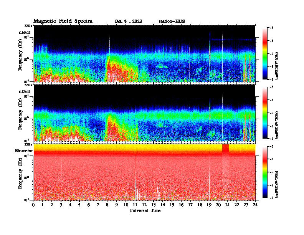Click hour "11" on the time axis
This screenshot has height=235, width=304.
(135, 205)
